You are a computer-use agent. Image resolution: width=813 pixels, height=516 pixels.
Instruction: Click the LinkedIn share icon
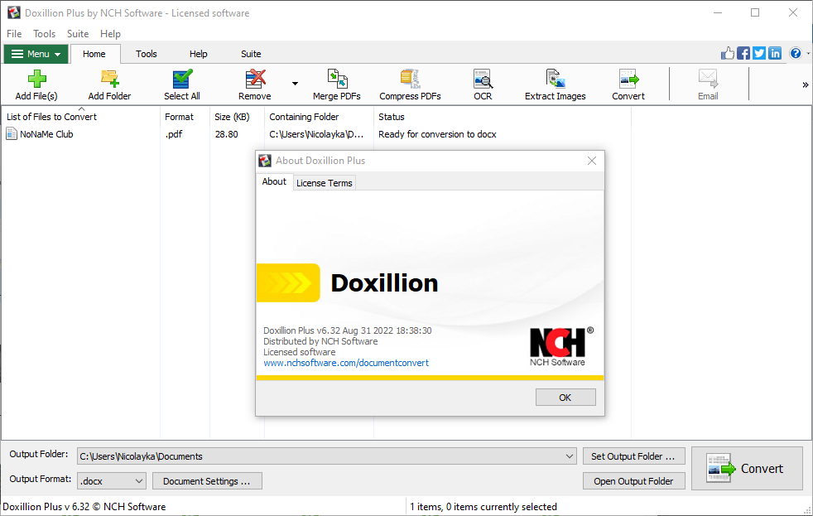(775, 53)
